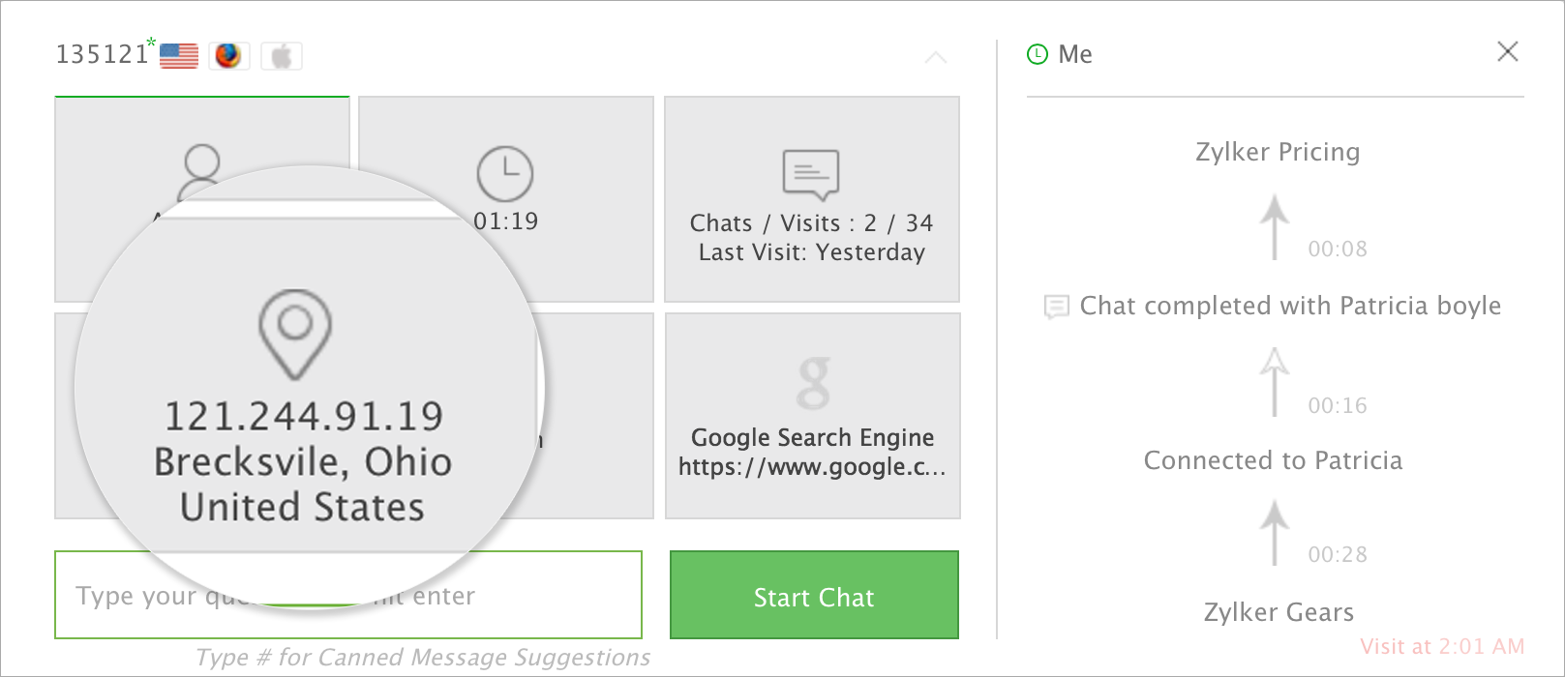Select the Zylker Gears page entry
This screenshot has width=1565, height=677.
(1278, 612)
